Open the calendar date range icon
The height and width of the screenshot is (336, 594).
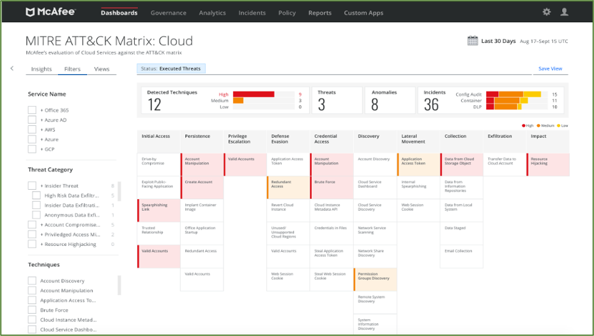pos(473,41)
